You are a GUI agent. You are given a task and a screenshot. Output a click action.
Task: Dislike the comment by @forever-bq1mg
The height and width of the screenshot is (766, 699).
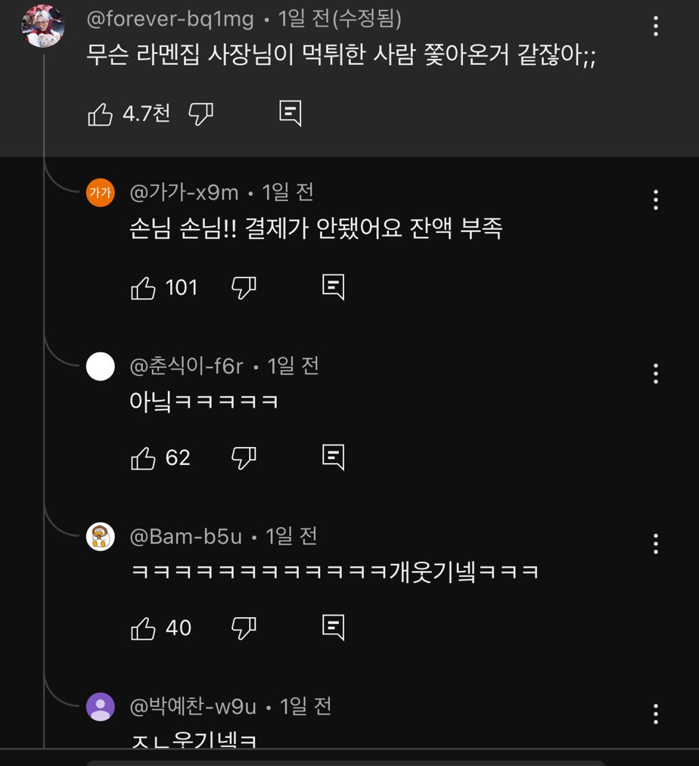200,114
